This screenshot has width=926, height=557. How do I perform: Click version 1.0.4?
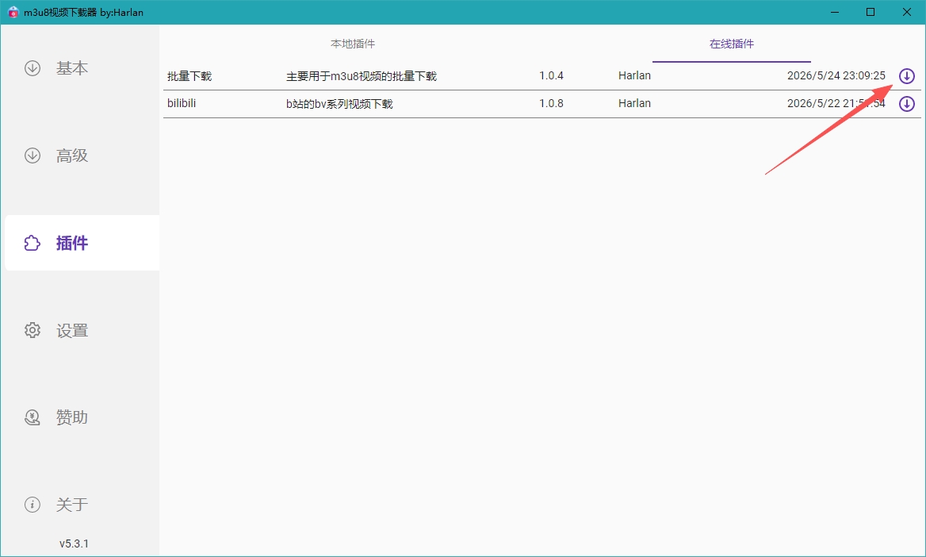551,75
